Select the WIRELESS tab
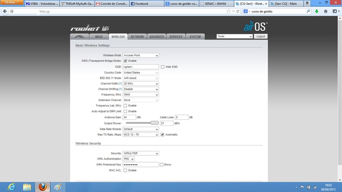Viewport: 342px width, 192px height. point(118,37)
